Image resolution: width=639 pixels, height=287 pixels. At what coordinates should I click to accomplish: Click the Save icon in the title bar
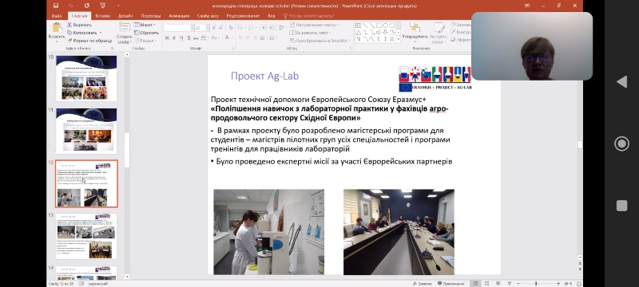[56, 6]
